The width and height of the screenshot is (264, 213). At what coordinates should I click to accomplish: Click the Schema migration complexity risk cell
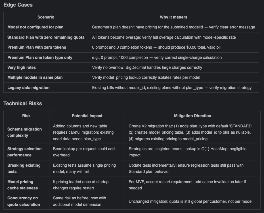(24, 132)
